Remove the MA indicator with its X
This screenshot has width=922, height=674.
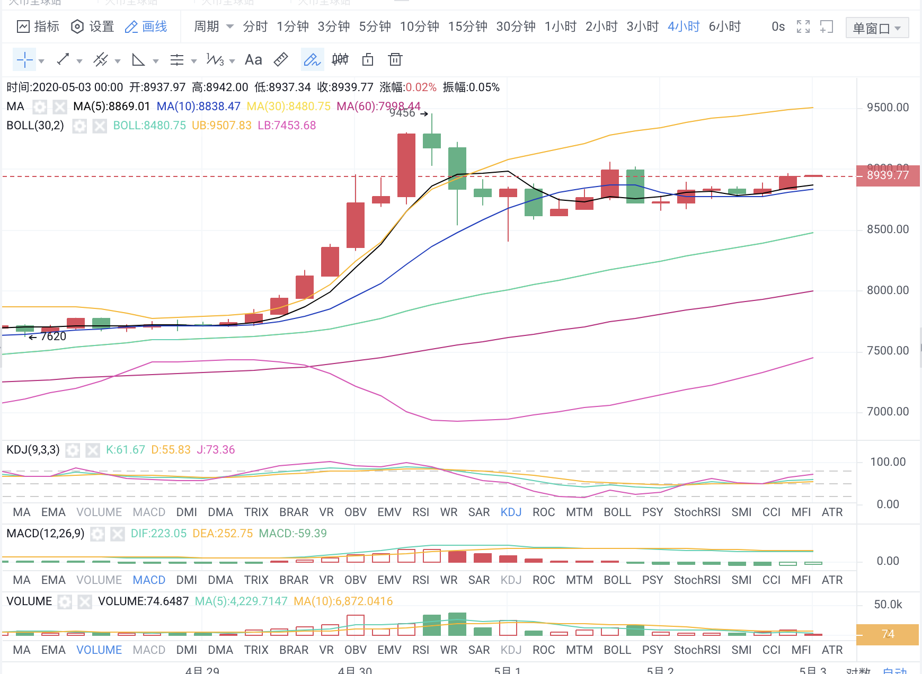point(60,107)
